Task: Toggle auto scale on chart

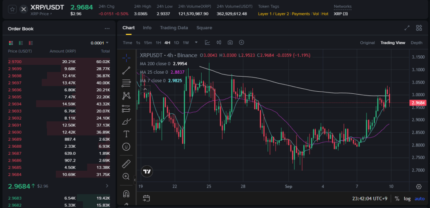Action: [420, 198]
